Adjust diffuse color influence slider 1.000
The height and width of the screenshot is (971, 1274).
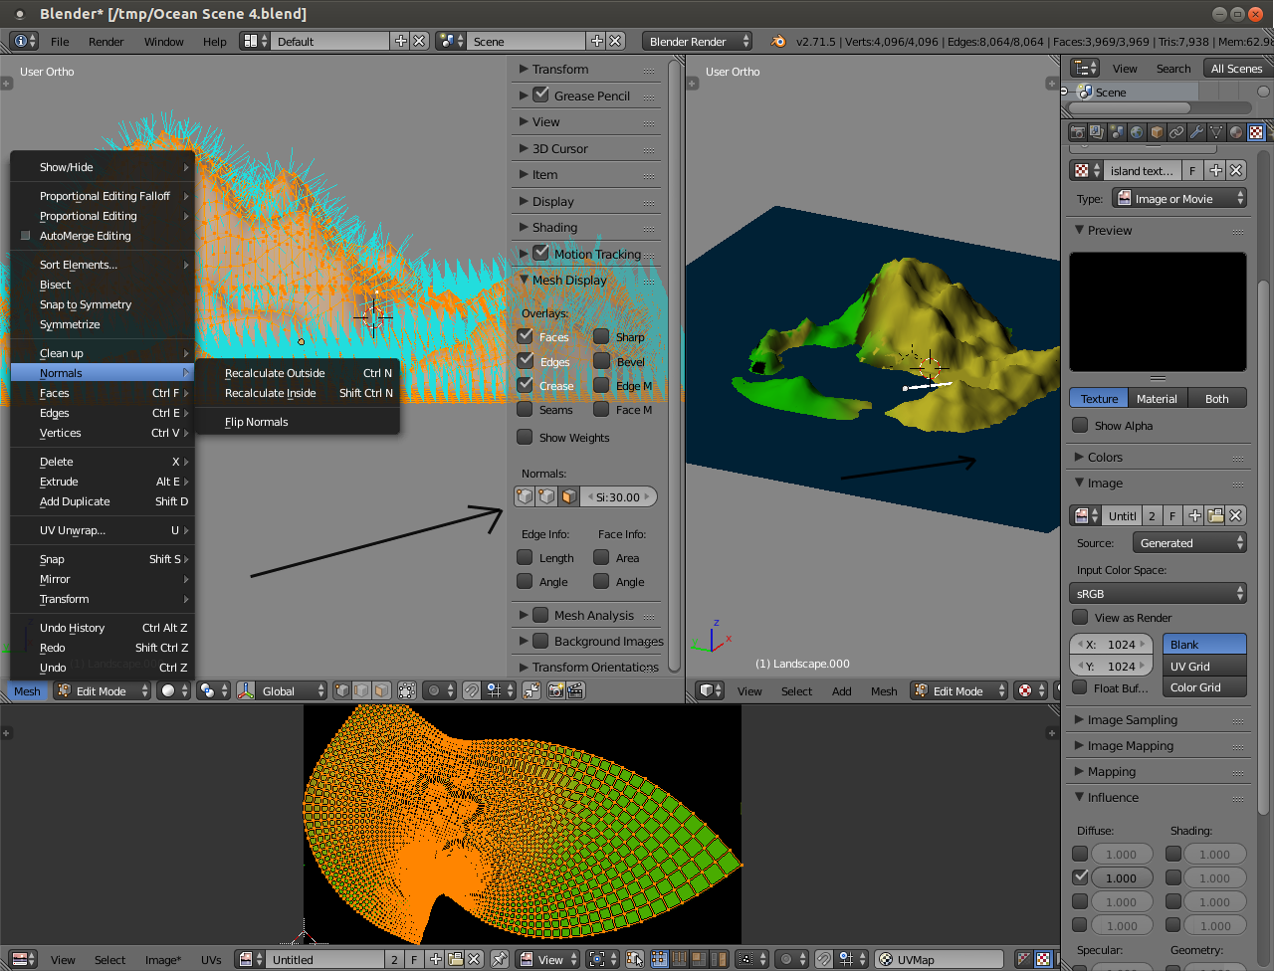click(x=1122, y=877)
